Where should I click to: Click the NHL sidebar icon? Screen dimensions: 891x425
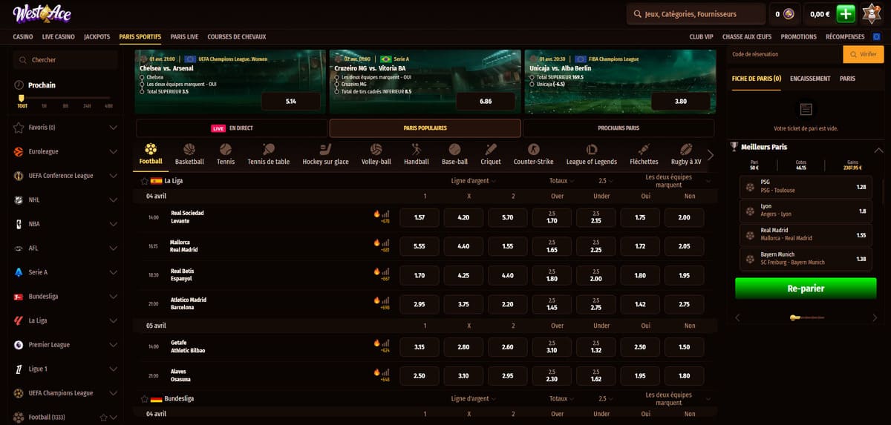coord(19,200)
